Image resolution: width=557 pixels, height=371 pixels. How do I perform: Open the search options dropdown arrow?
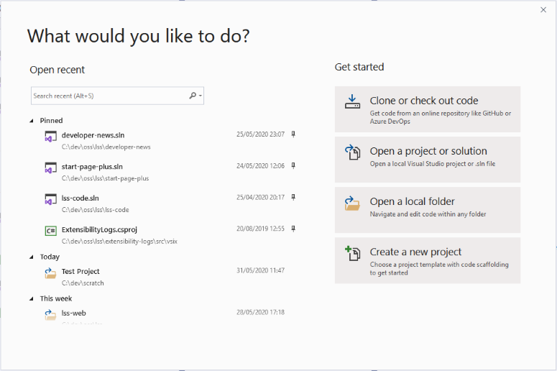click(x=201, y=96)
